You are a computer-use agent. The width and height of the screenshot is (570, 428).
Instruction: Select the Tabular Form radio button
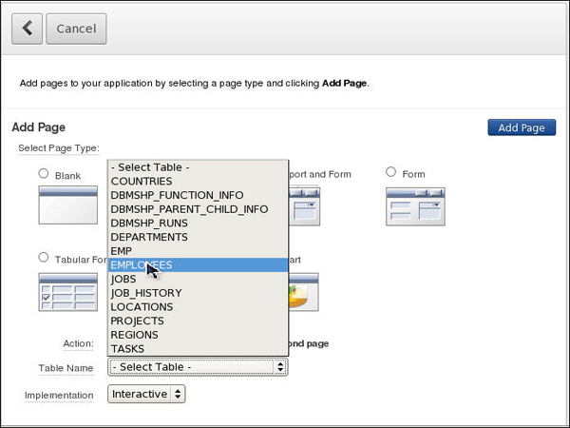click(44, 258)
